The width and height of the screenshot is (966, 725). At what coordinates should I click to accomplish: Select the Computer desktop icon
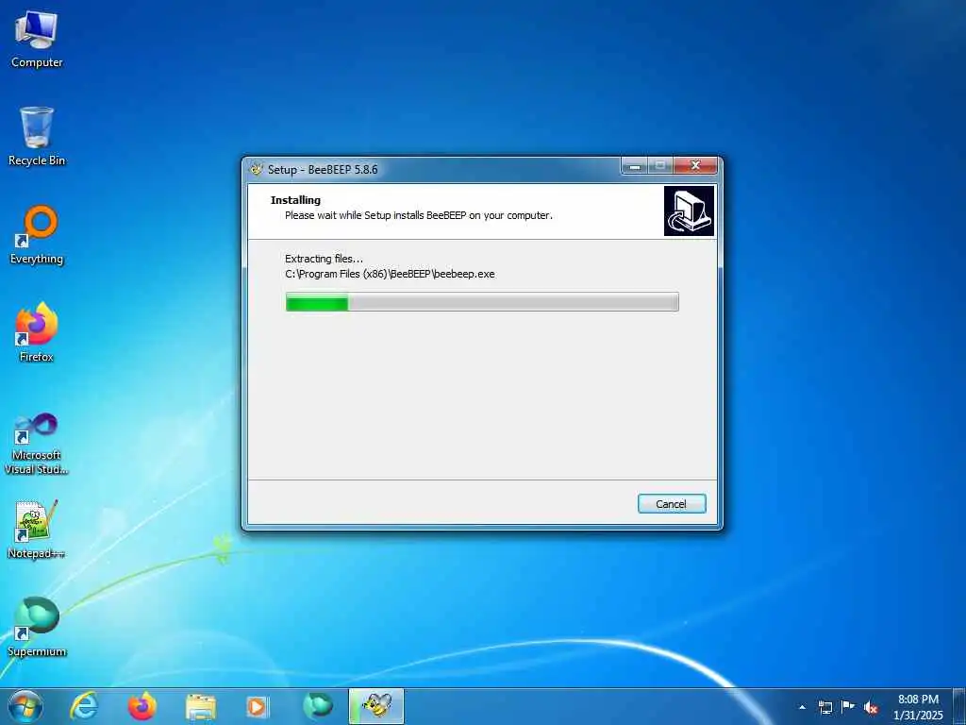point(37,39)
